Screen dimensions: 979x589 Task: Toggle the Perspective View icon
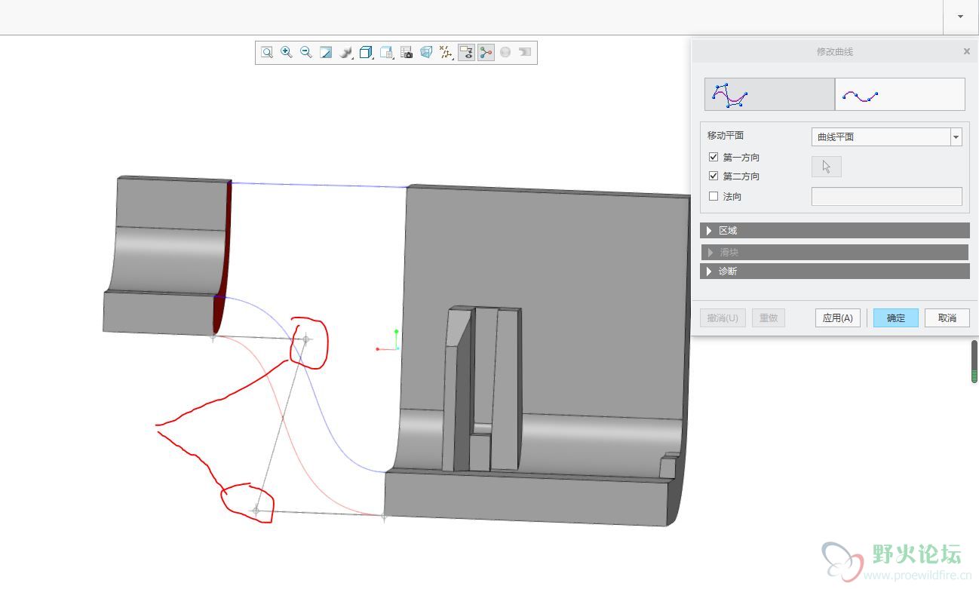(426, 52)
